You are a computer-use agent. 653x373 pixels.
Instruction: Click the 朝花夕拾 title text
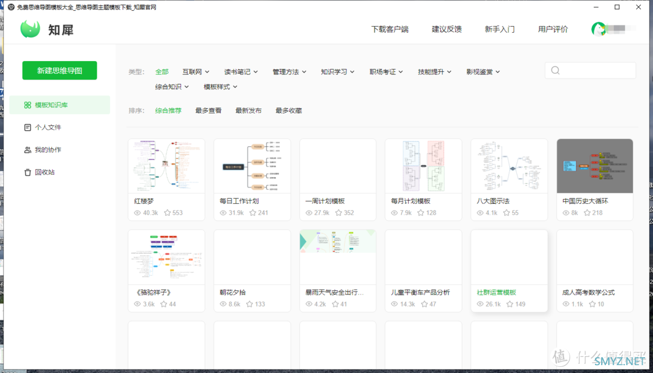pos(232,292)
